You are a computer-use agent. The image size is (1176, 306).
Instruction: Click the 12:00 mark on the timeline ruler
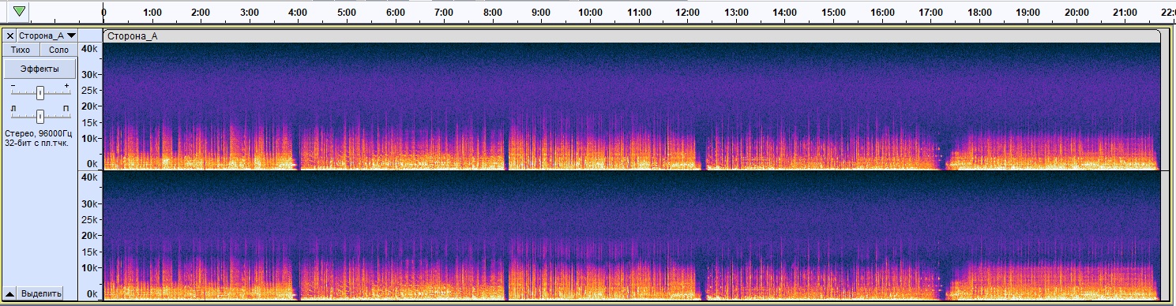point(687,13)
